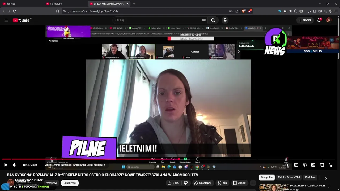Image resolution: width=340 pixels, height=191 pixels.
Task: Start voice search with microphone icon
Action: pyautogui.click(x=225, y=20)
